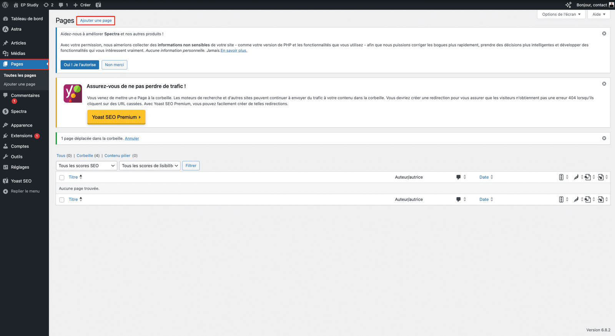Viewport: 615px width, 336px height.
Task: Dismiss the Yoast traffic notice
Action: [604, 84]
